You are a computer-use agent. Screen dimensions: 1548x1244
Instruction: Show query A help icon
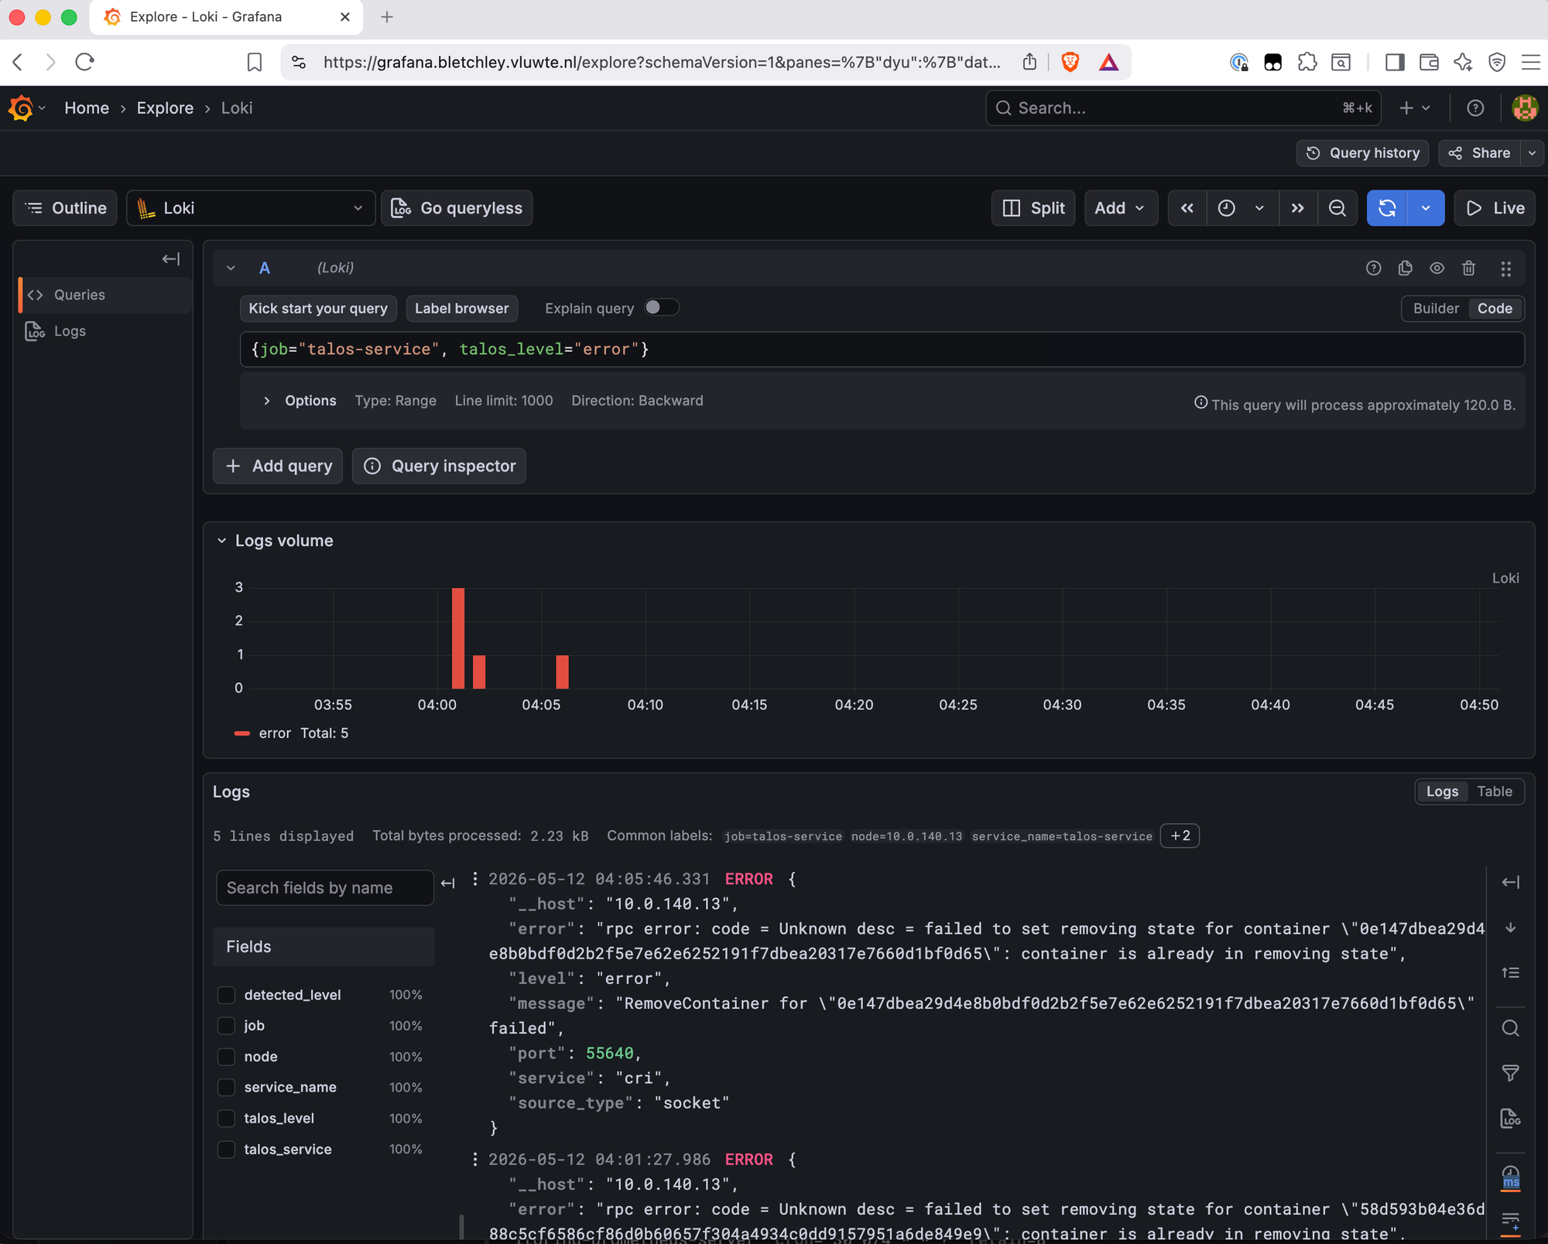tap(1374, 268)
